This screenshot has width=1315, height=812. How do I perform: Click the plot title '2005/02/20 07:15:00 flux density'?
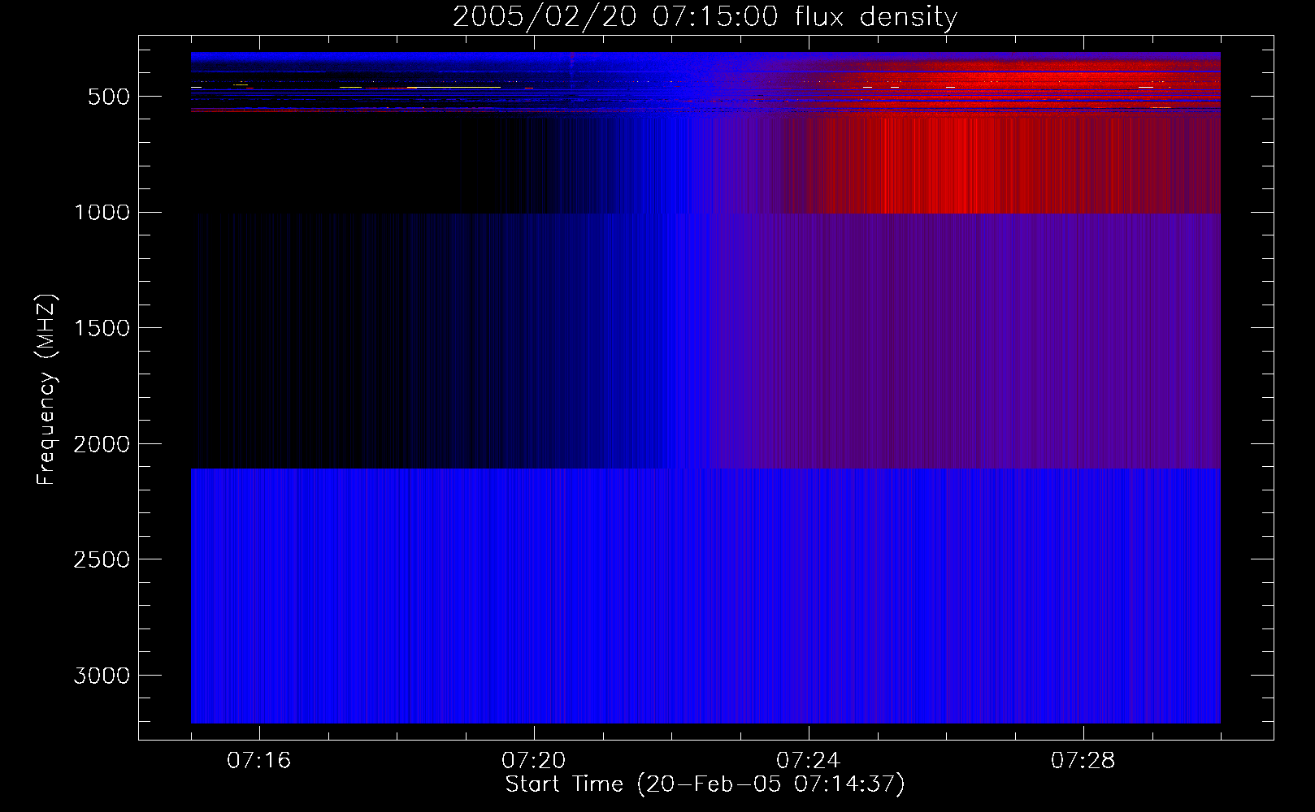705,17
